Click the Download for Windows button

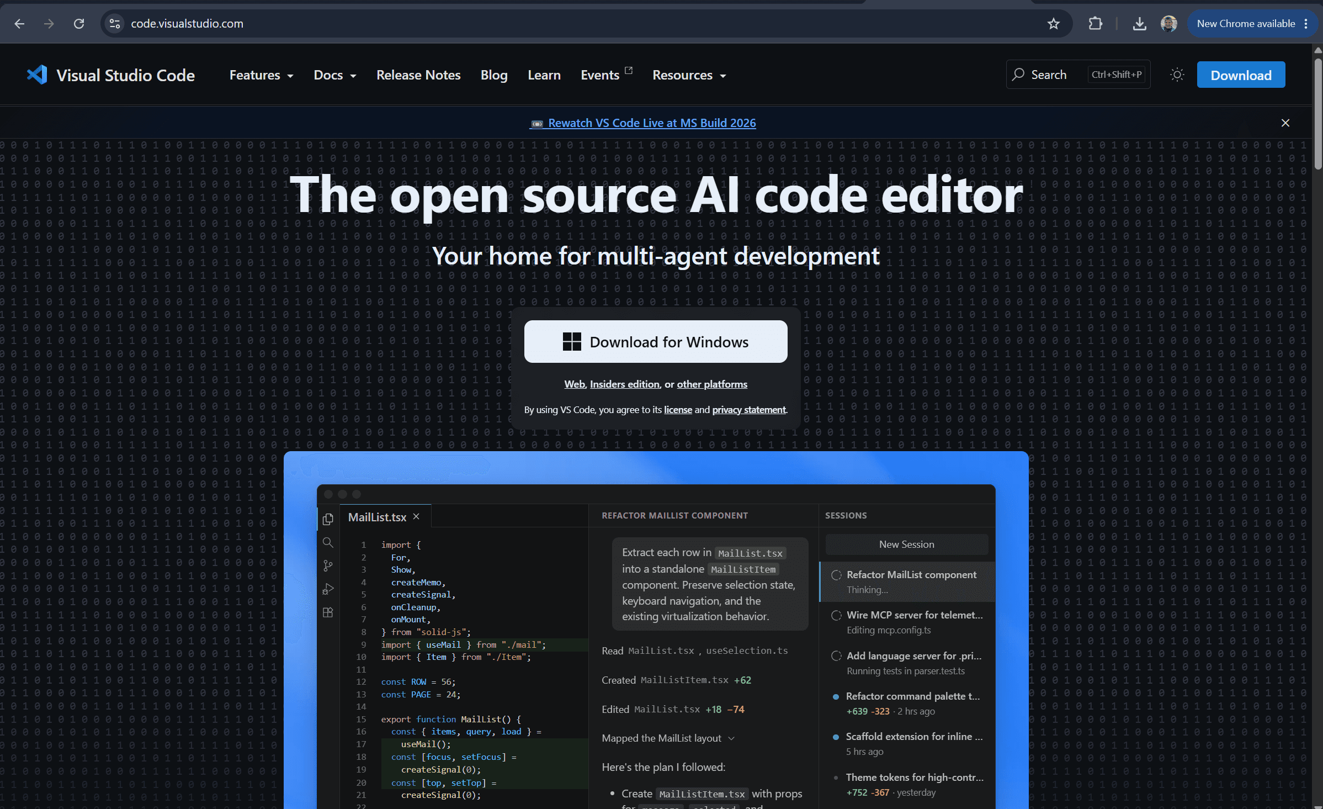coord(656,342)
